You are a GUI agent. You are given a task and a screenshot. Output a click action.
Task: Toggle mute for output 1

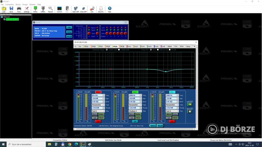tap(107, 34)
